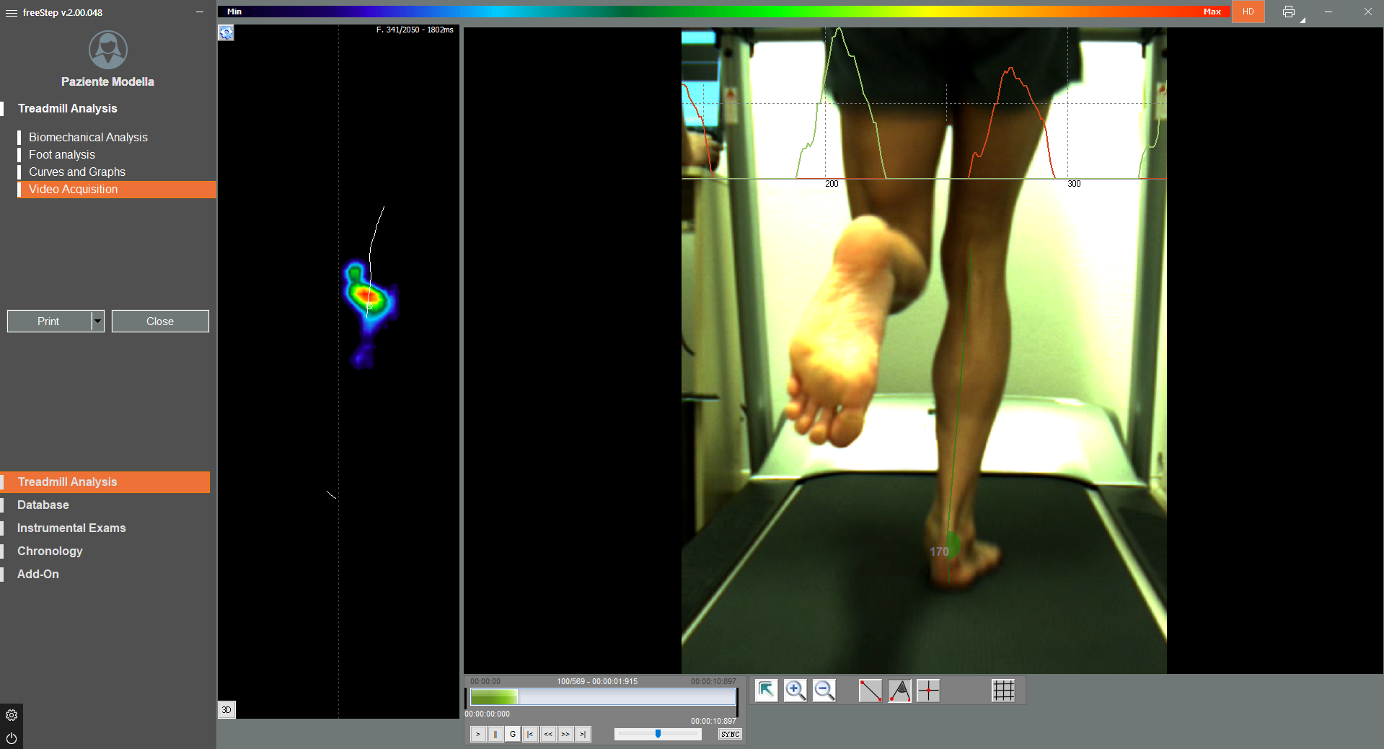1384x749 pixels.
Task: Play the video recording
Action: (477, 734)
